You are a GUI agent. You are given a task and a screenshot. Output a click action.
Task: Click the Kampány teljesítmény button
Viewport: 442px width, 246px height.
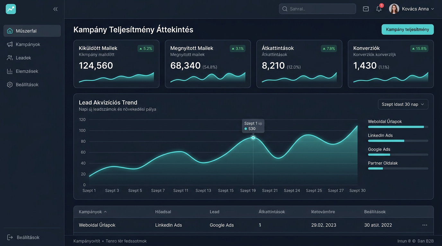[x=407, y=29]
